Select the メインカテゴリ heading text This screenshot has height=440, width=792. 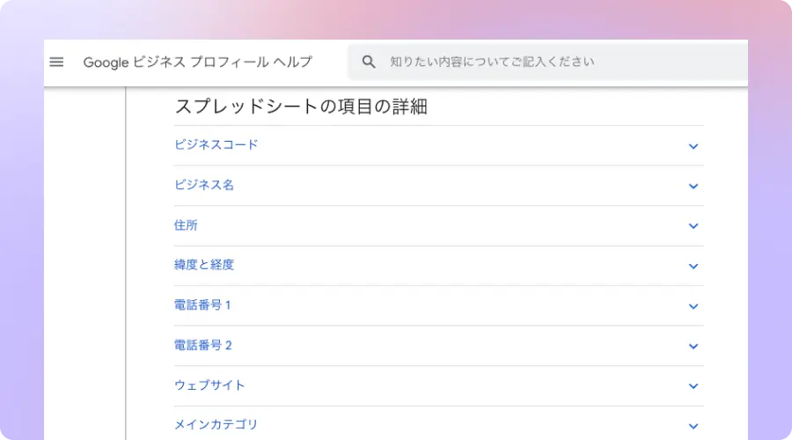216,425
